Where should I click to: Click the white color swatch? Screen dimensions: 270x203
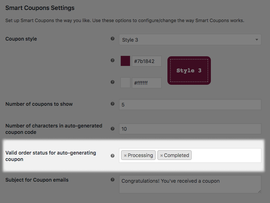125,83
